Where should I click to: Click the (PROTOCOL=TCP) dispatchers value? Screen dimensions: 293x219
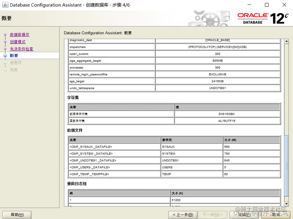click(218, 47)
